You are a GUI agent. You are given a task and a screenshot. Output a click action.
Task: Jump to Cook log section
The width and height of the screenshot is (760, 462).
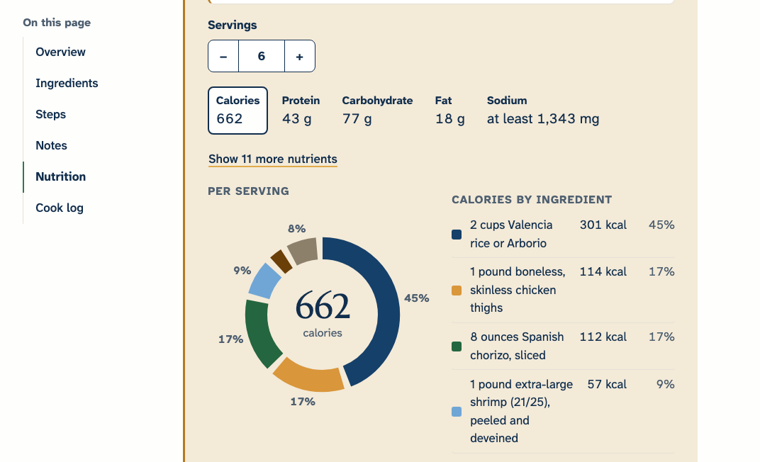click(60, 208)
